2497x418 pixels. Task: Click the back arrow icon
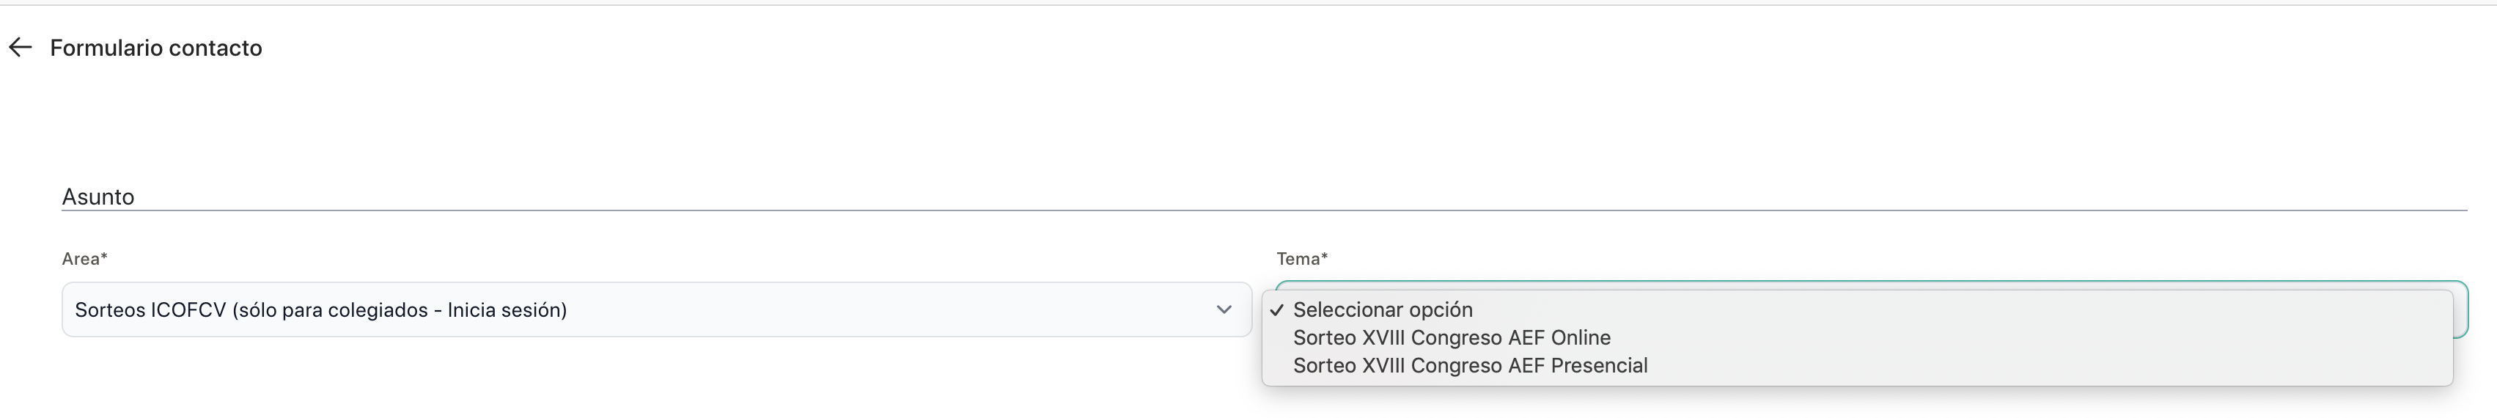[21, 48]
